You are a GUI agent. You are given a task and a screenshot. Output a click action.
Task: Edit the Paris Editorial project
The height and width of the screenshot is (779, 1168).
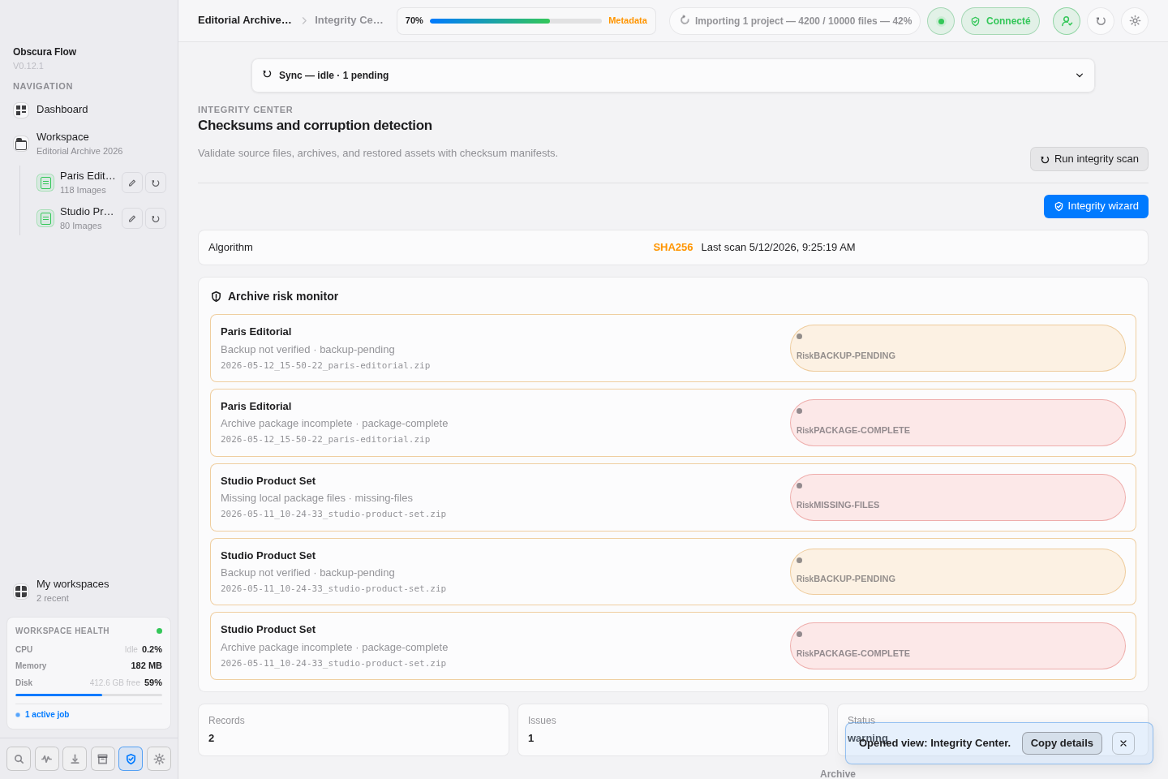[132, 183]
